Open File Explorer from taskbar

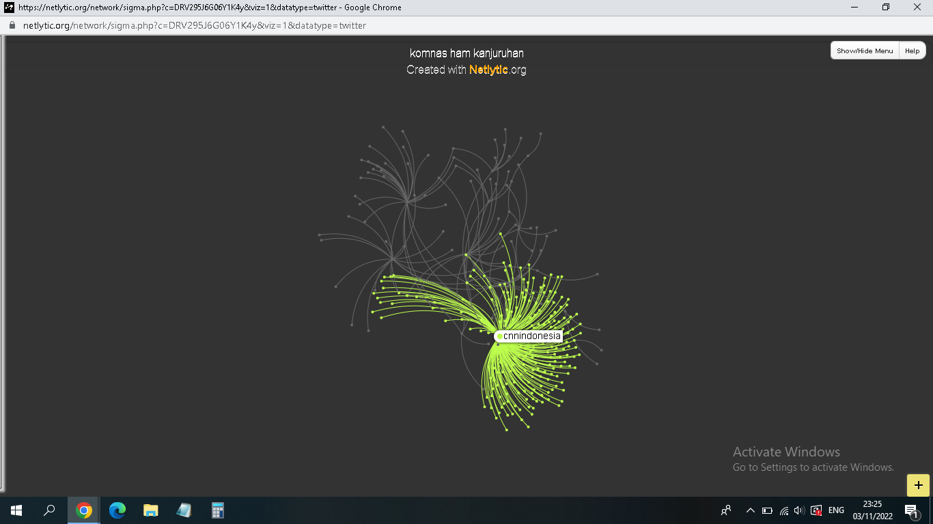point(151,510)
